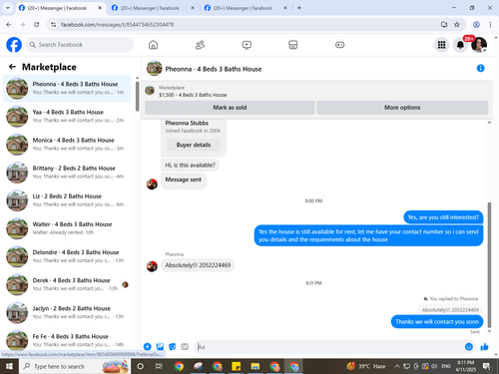499x374 pixels.
Task: Click the Windows taskbar search box
Action: coord(75,366)
